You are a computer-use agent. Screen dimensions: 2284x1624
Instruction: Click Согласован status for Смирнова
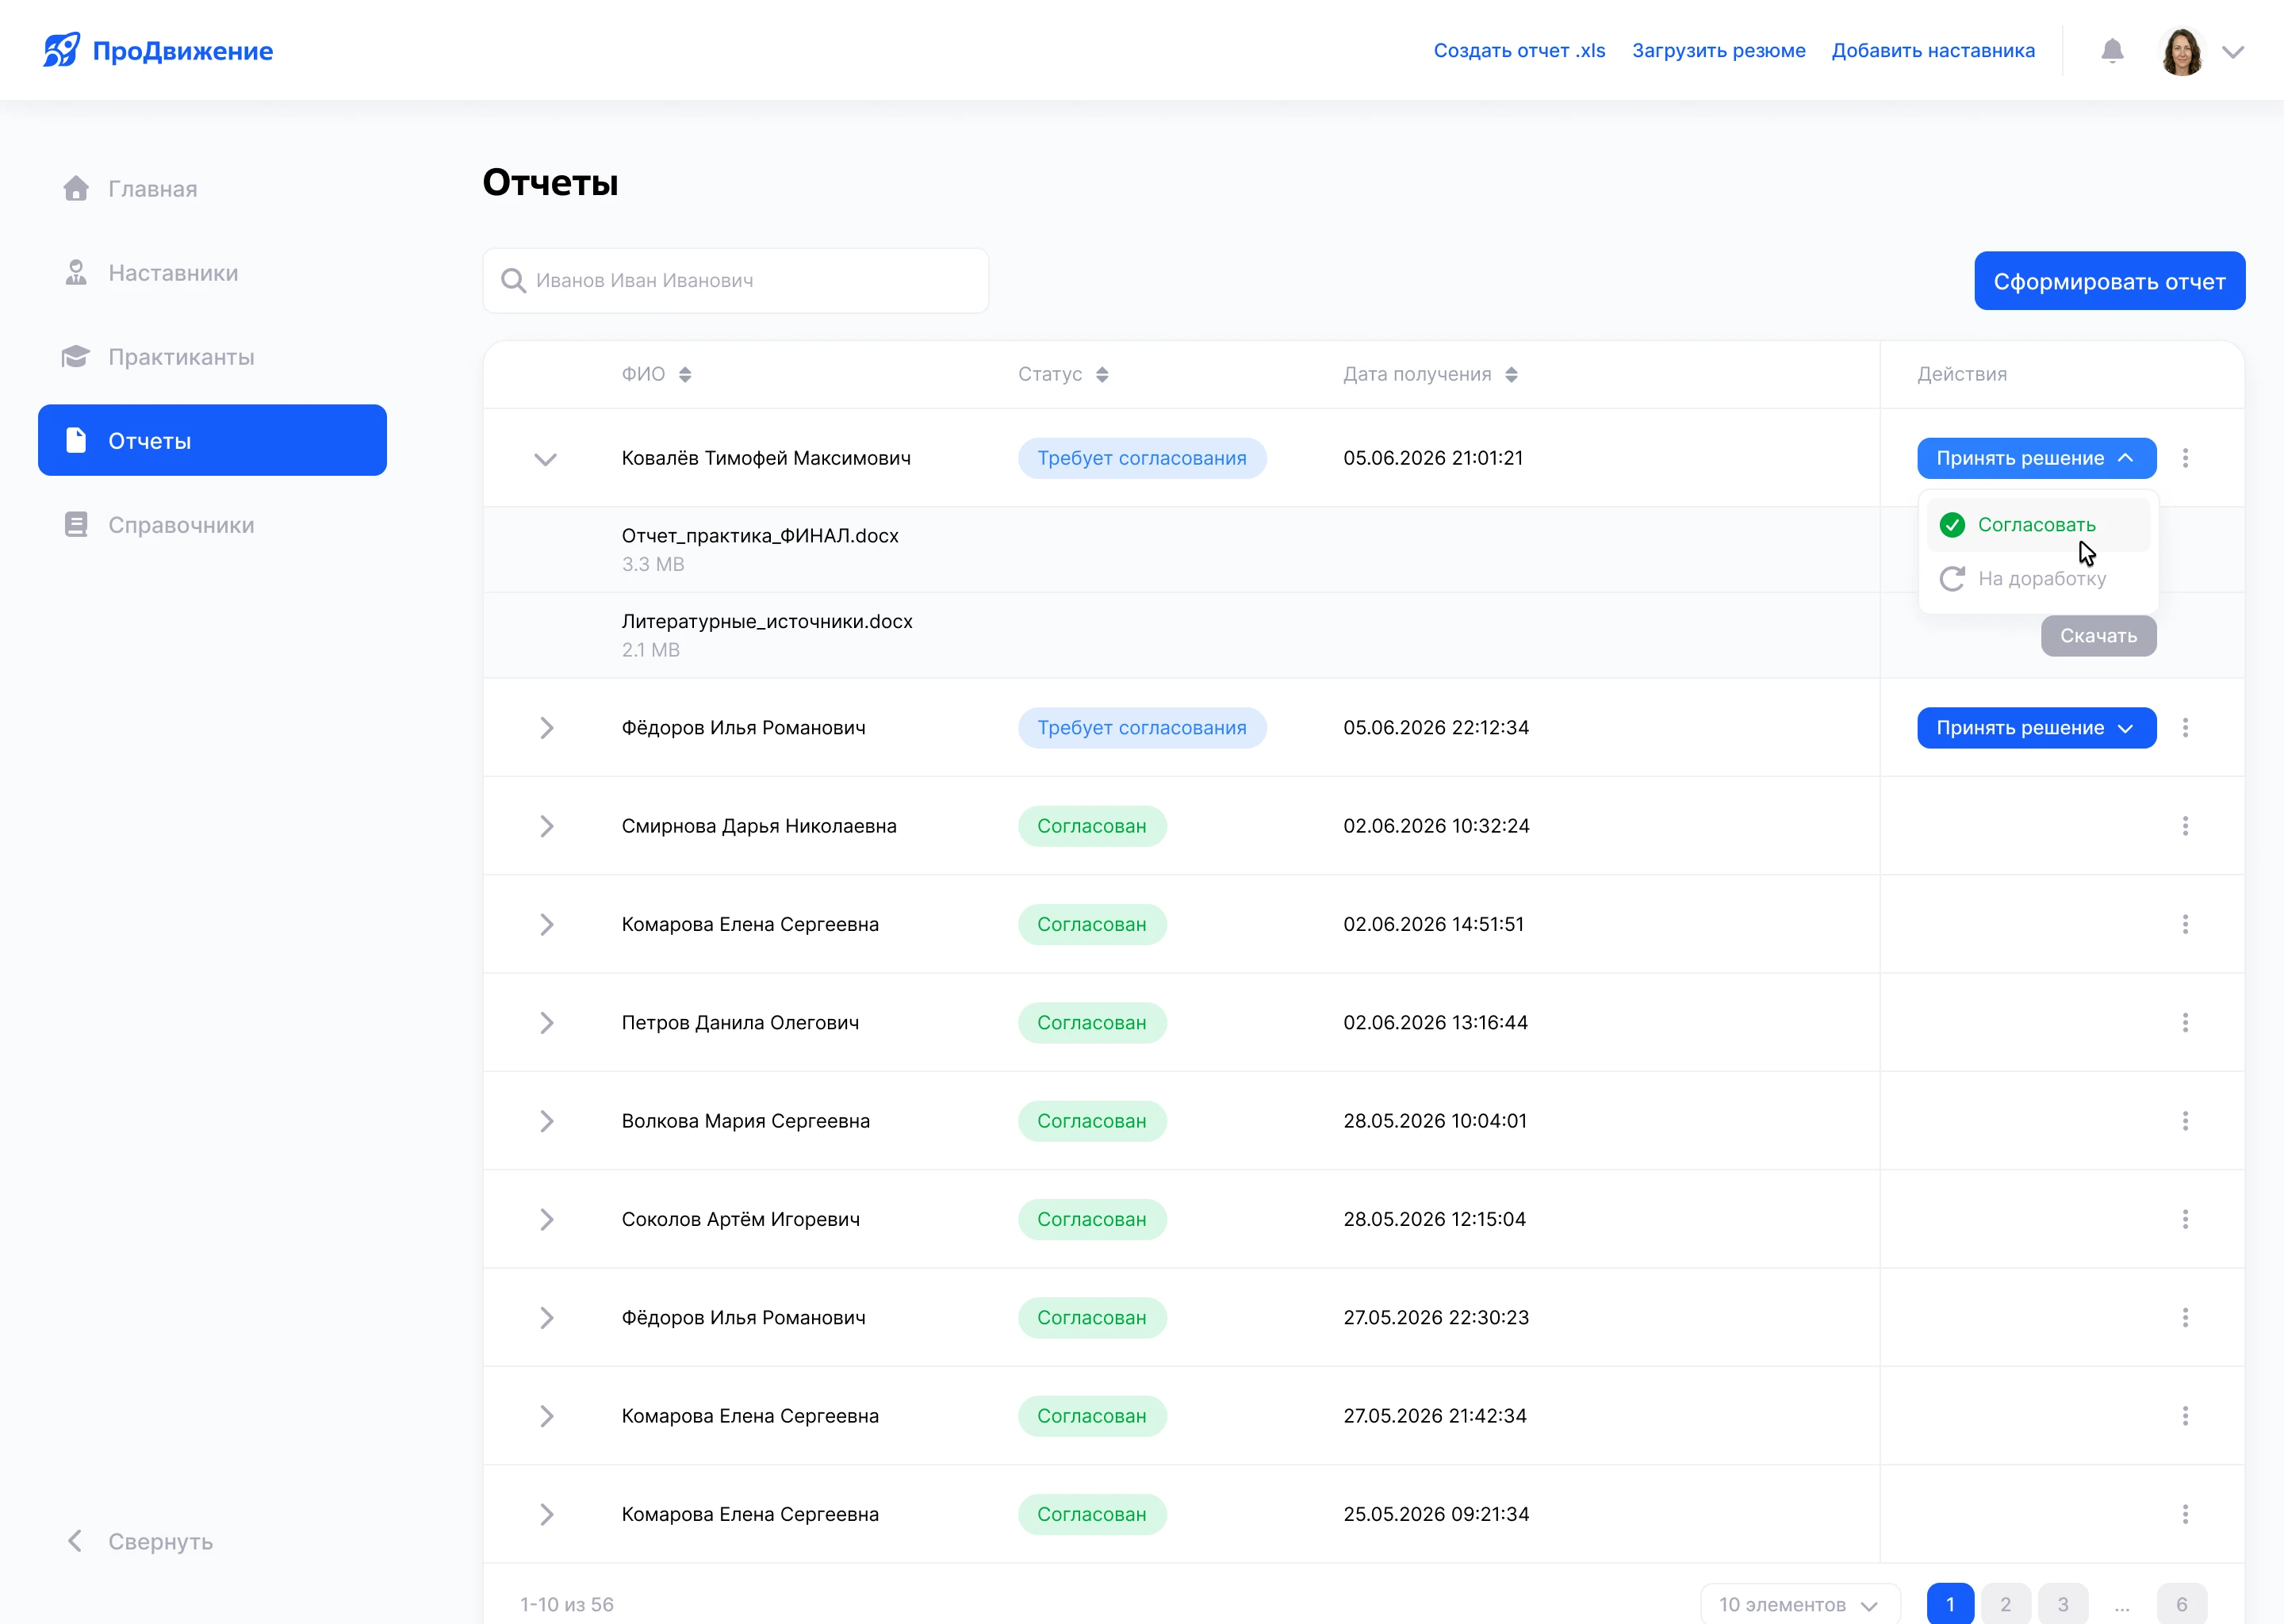click(x=1092, y=826)
